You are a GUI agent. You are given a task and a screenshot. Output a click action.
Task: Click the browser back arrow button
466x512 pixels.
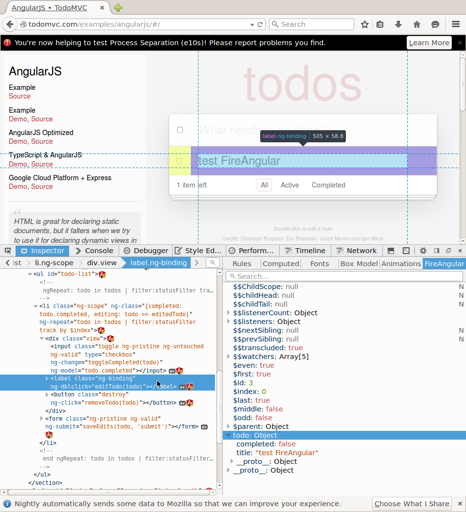10,24
